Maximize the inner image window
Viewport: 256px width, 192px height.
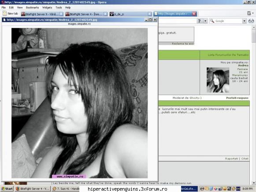[x=151, y=20]
